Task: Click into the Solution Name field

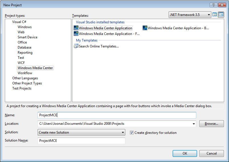Action: [x=81, y=141]
